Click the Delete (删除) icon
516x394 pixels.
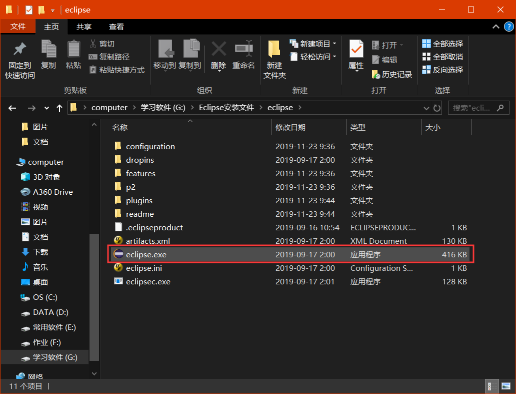pyautogui.click(x=218, y=56)
